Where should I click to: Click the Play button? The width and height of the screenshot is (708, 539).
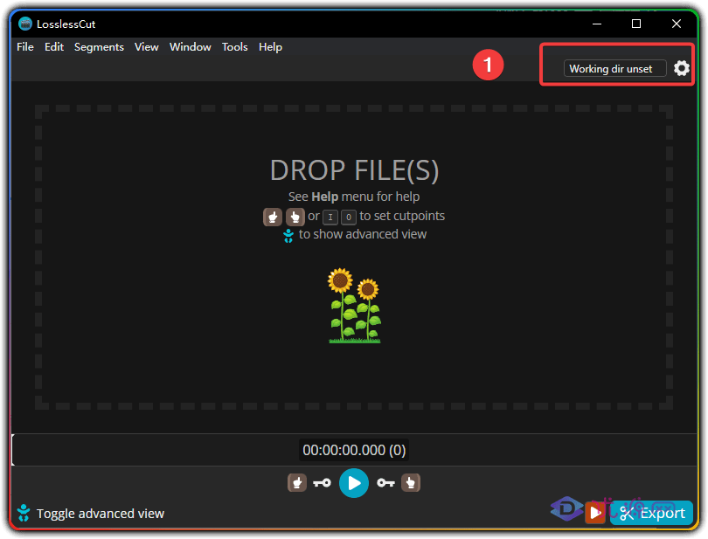pos(353,482)
